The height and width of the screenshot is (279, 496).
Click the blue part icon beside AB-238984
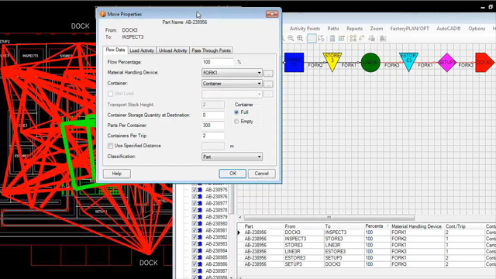[200, 250]
